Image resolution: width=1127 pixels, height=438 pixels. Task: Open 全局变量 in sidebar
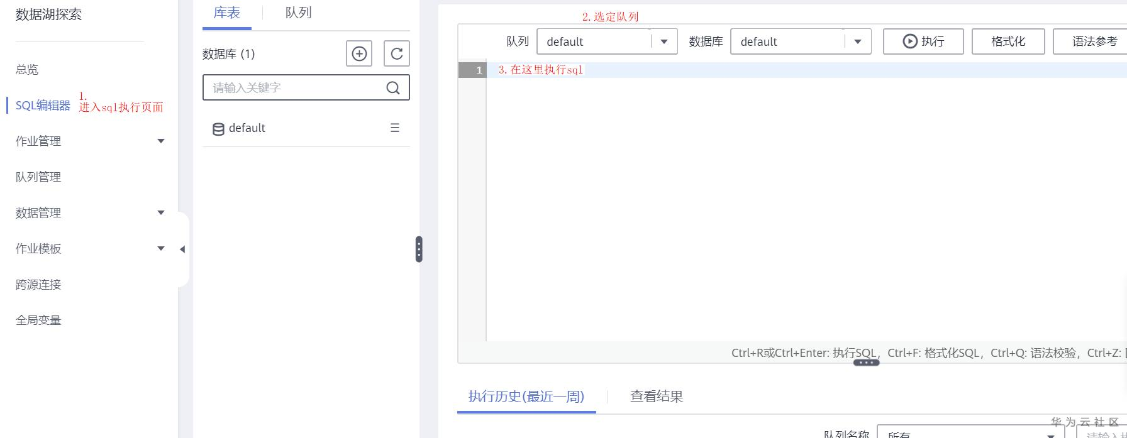tap(38, 320)
